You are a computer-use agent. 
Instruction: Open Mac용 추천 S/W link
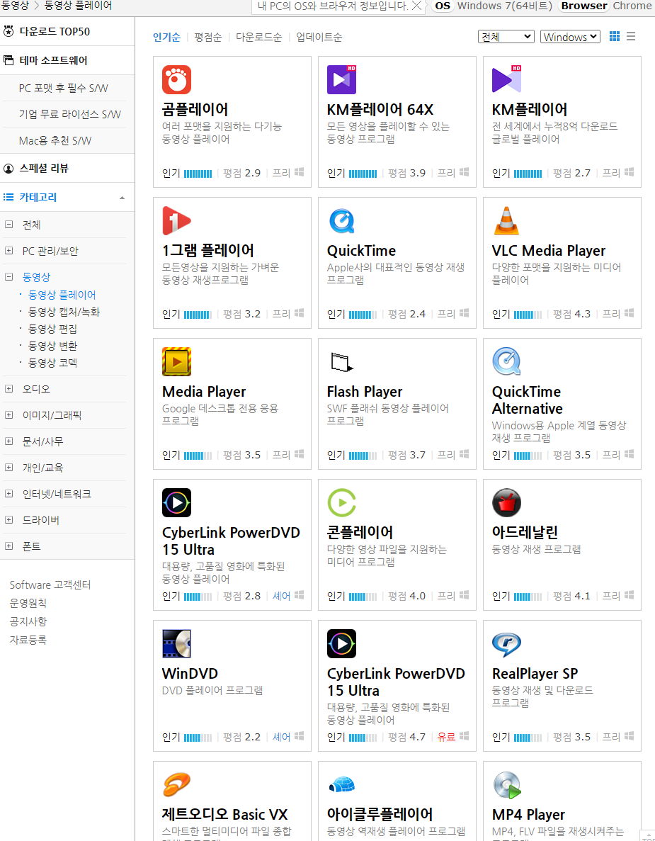[55, 140]
